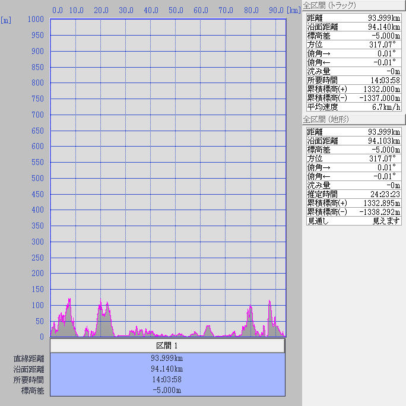The height and width of the screenshot is (406, 406).
Task: Click the 見通し 見えます row
Action: point(354,221)
